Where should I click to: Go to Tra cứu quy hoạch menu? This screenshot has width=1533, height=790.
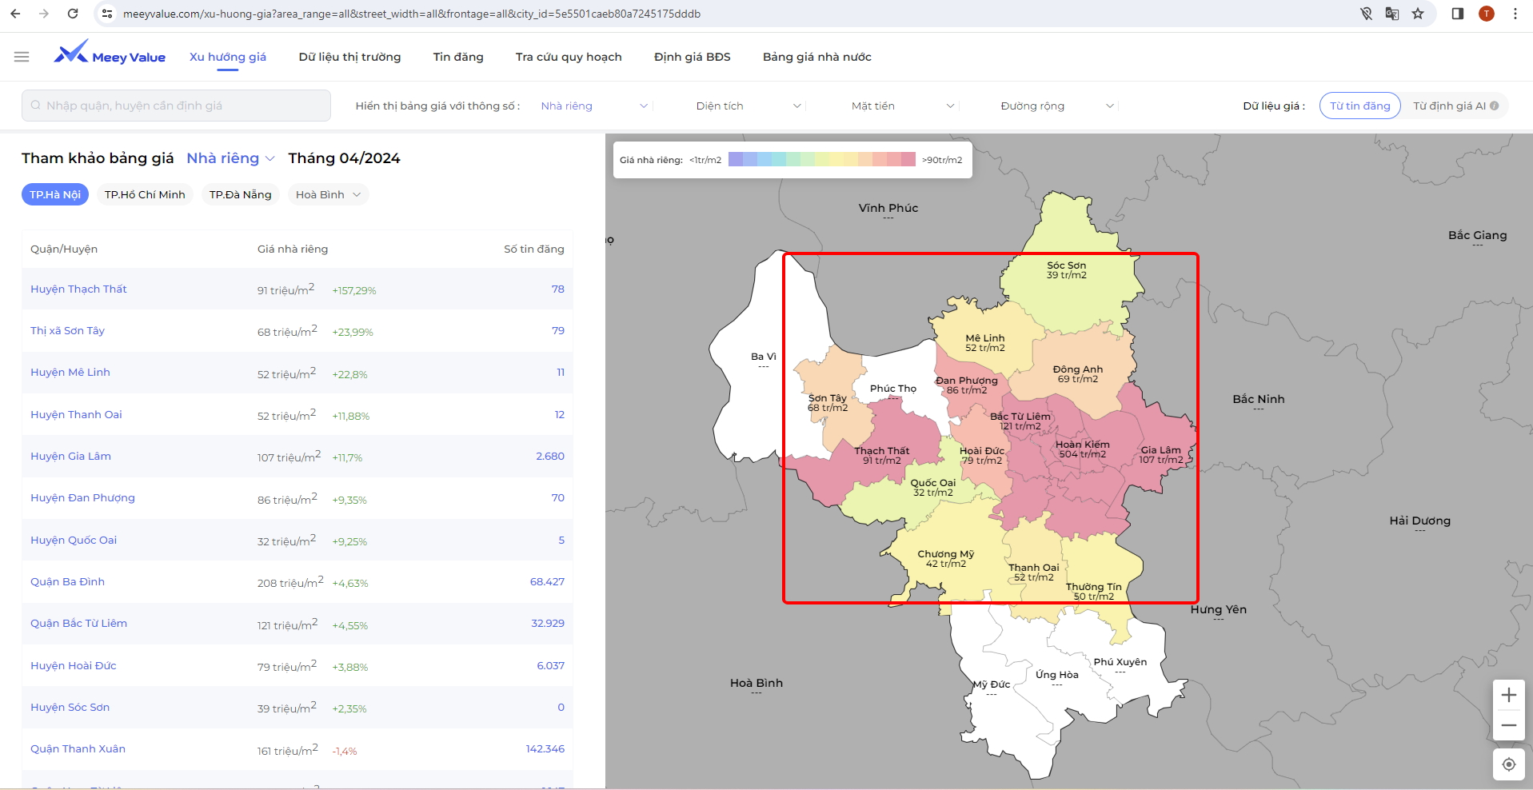(x=569, y=57)
